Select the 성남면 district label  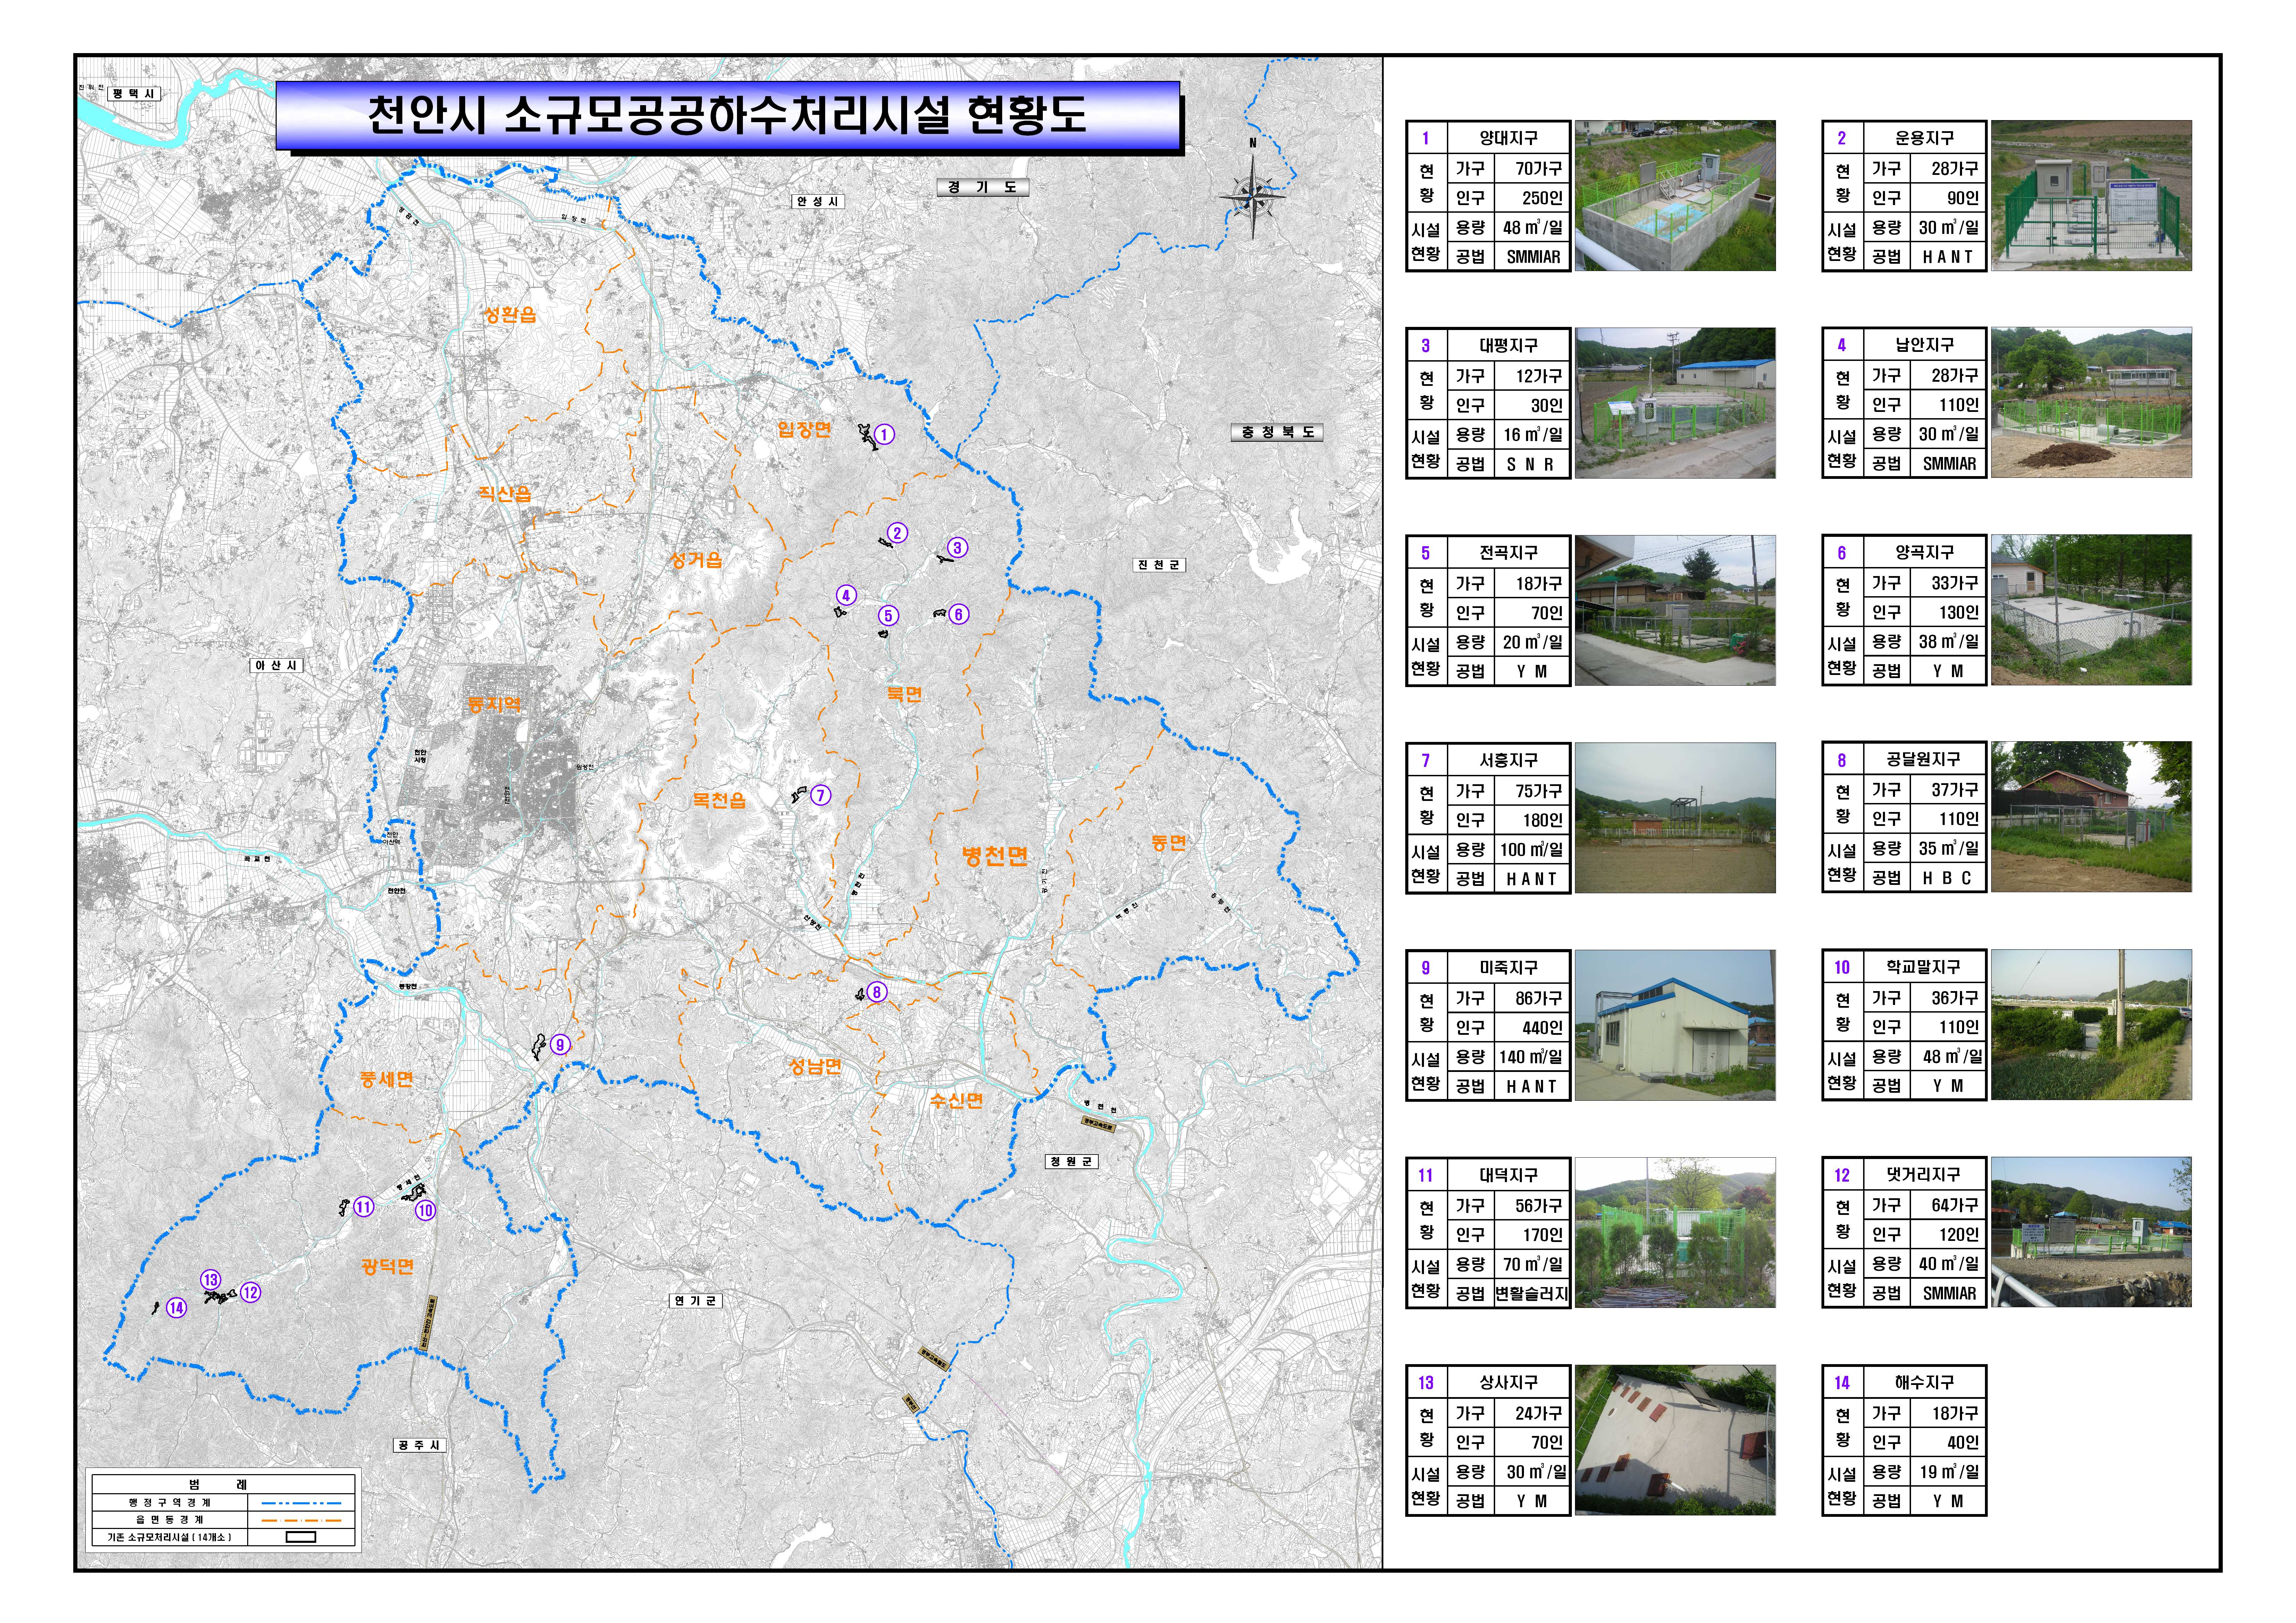[x=815, y=1066]
